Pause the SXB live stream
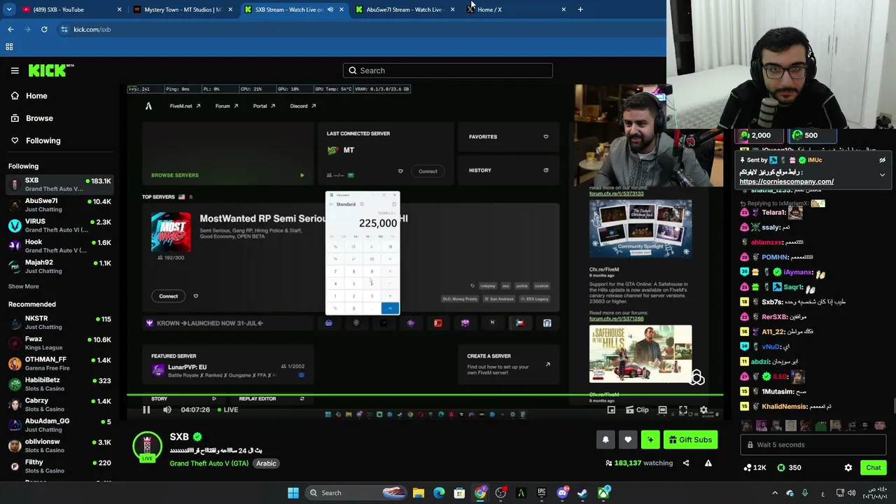The image size is (896, 504). click(146, 409)
